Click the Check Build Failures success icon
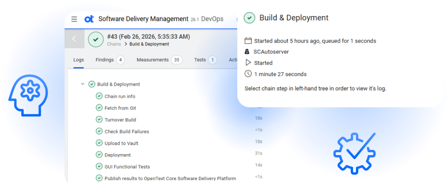448x191 pixels. pos(99,131)
